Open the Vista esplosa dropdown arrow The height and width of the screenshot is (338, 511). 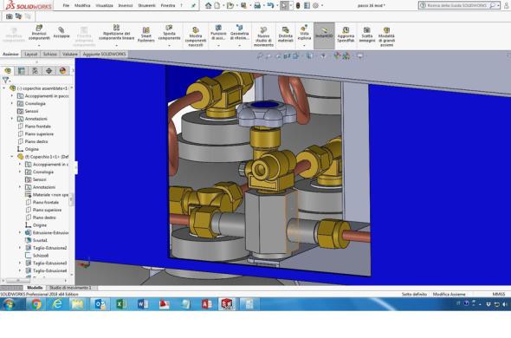[304, 46]
